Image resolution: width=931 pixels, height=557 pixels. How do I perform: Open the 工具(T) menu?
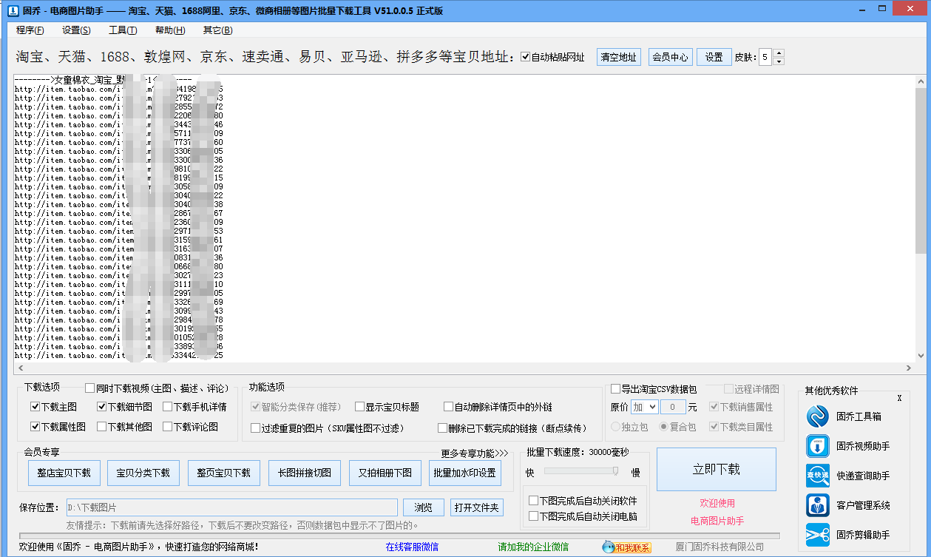point(123,30)
